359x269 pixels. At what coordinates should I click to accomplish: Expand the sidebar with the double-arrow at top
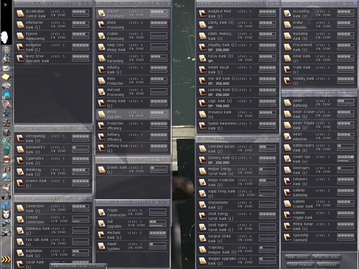tap(5, 4)
